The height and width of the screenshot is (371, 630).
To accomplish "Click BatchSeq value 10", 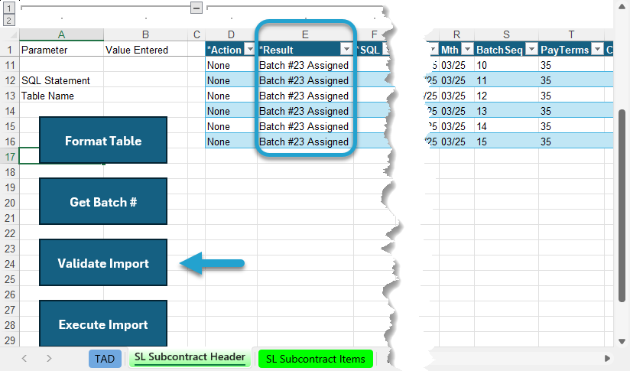I will [x=506, y=65].
